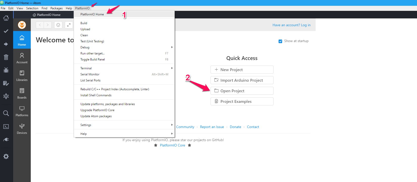This screenshot has width=417, height=182.
Task: Open the Selection menu
Action: [32, 8]
